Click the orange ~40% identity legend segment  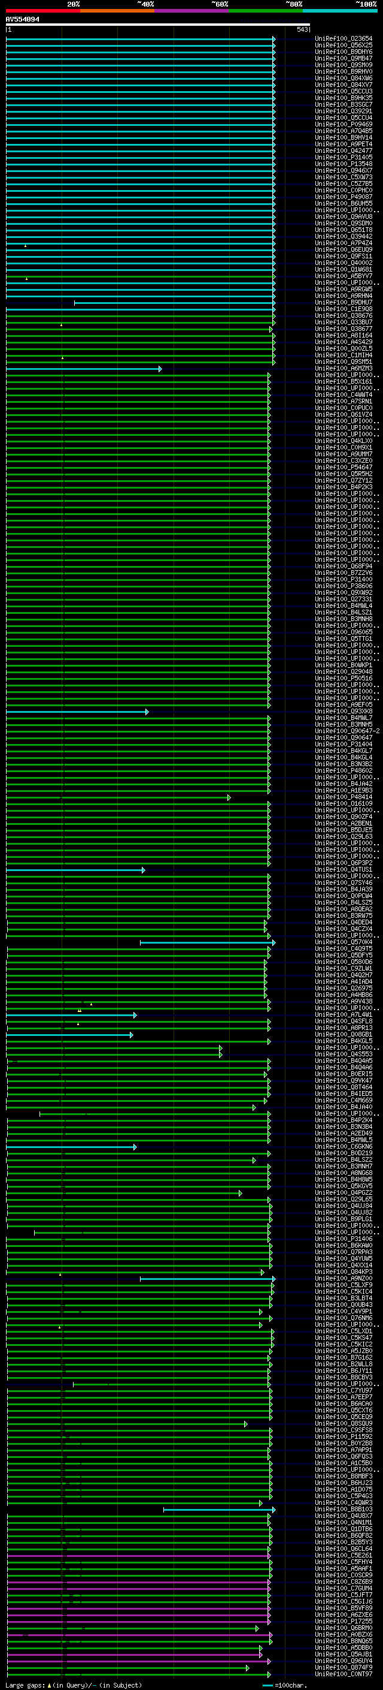(117, 11)
